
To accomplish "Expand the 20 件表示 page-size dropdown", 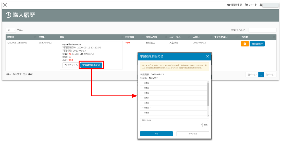I will coord(11,30).
